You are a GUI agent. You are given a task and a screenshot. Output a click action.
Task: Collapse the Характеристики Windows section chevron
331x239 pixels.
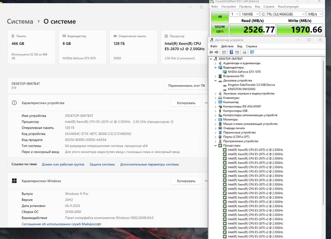click(x=206, y=181)
